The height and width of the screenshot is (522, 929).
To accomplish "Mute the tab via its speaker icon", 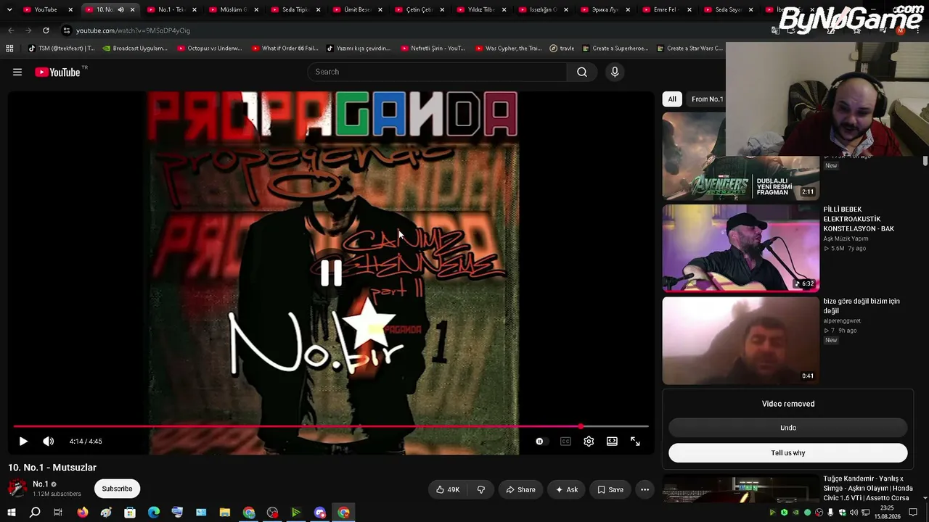I will click(x=120, y=9).
